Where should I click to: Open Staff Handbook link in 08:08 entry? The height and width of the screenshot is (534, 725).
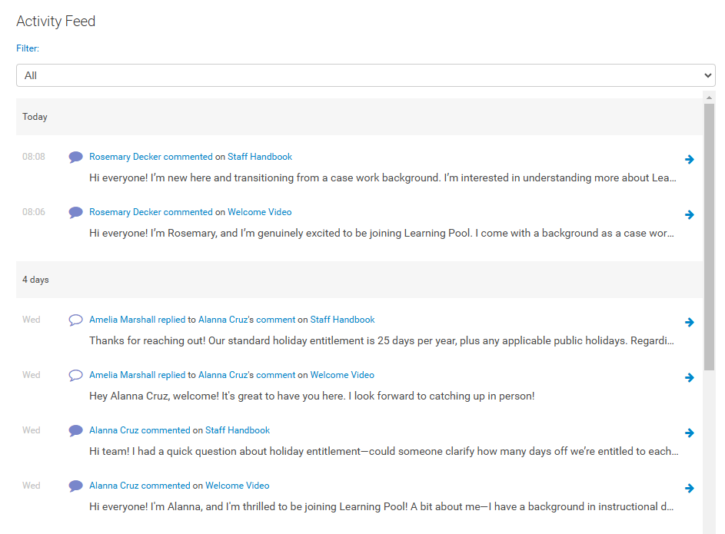tap(260, 157)
